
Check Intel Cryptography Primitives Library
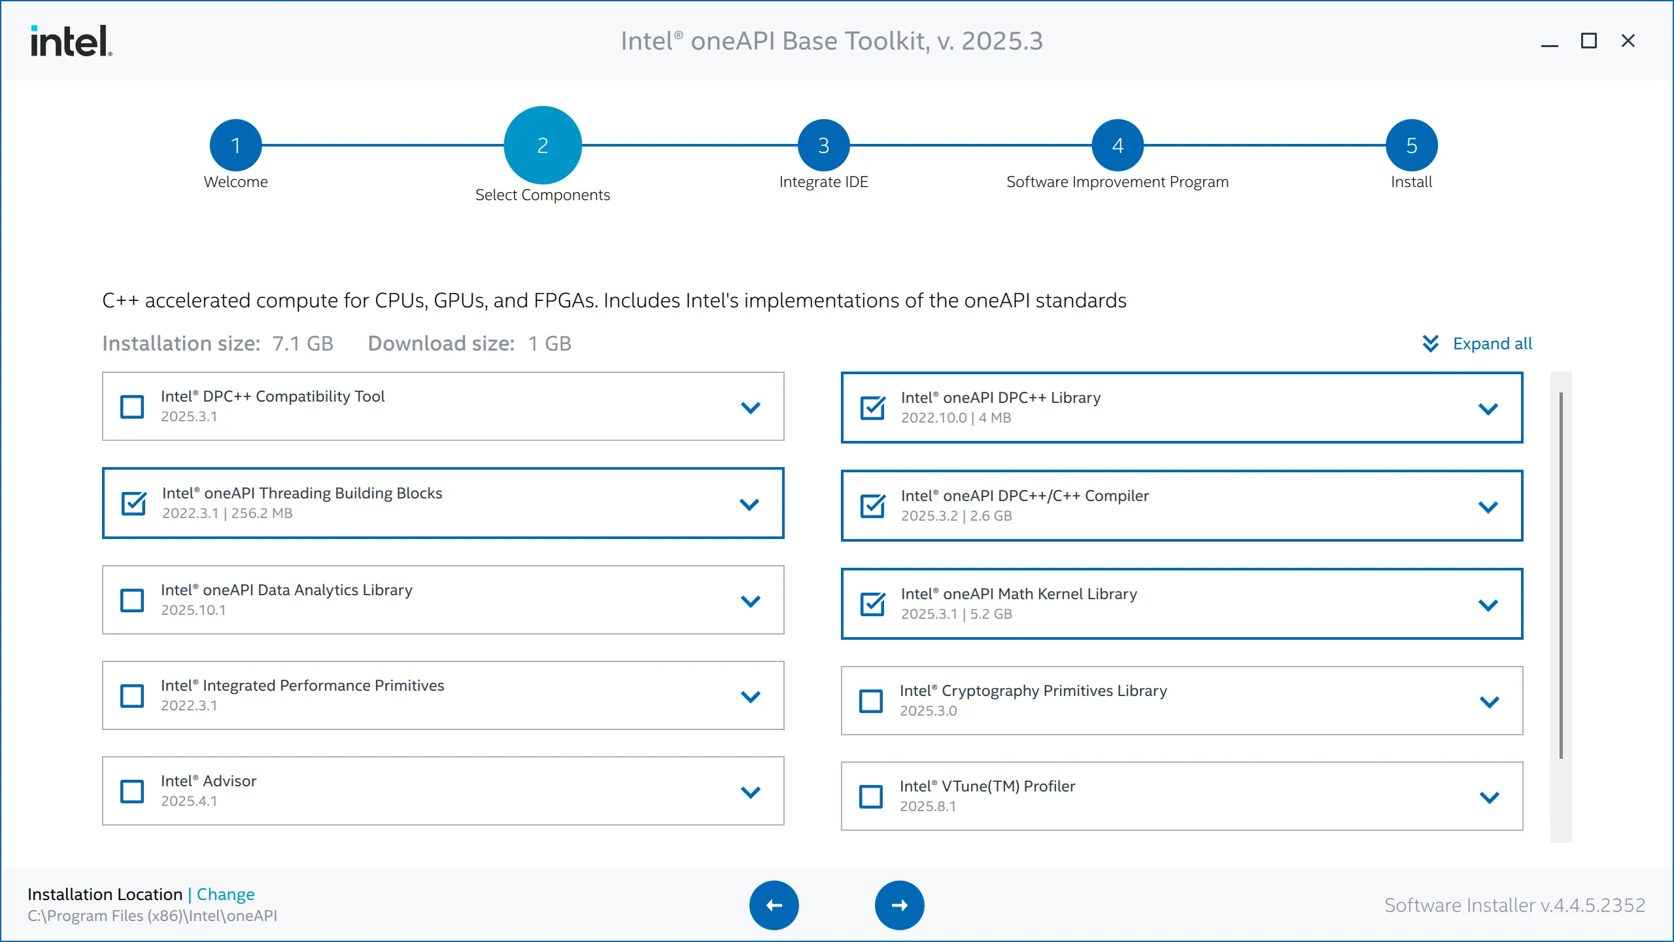(871, 701)
